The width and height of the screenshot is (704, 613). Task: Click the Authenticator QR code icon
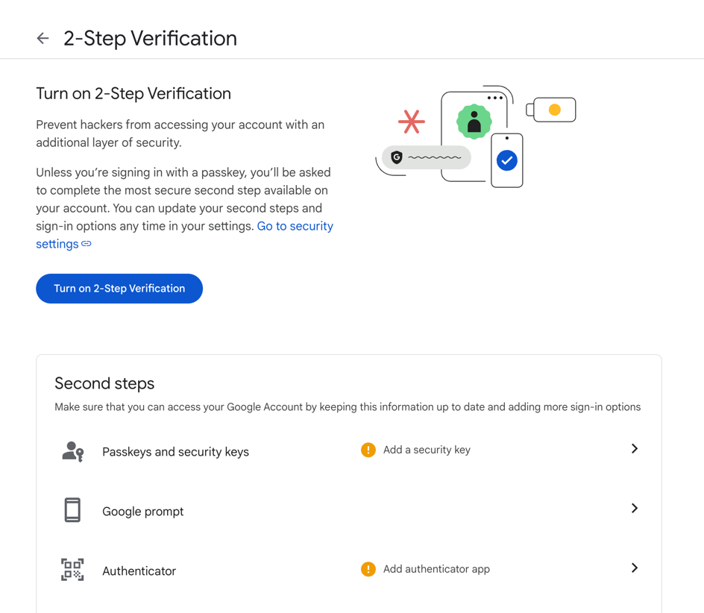72,570
